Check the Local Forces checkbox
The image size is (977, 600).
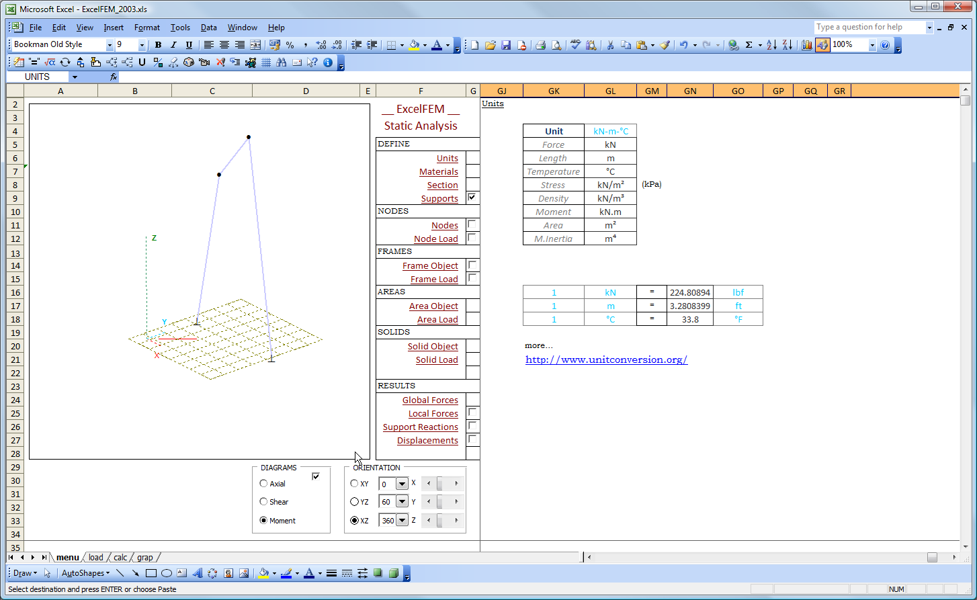(x=472, y=412)
